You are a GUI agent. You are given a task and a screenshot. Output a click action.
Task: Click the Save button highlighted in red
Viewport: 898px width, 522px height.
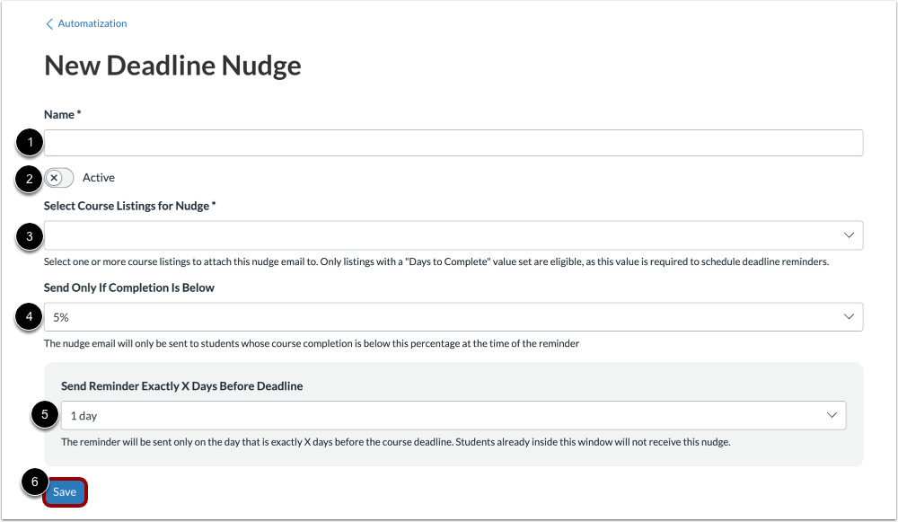pyautogui.click(x=65, y=491)
